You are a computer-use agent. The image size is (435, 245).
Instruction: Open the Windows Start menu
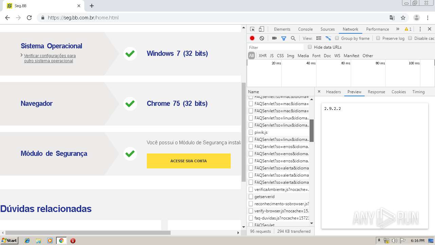tap(9, 241)
